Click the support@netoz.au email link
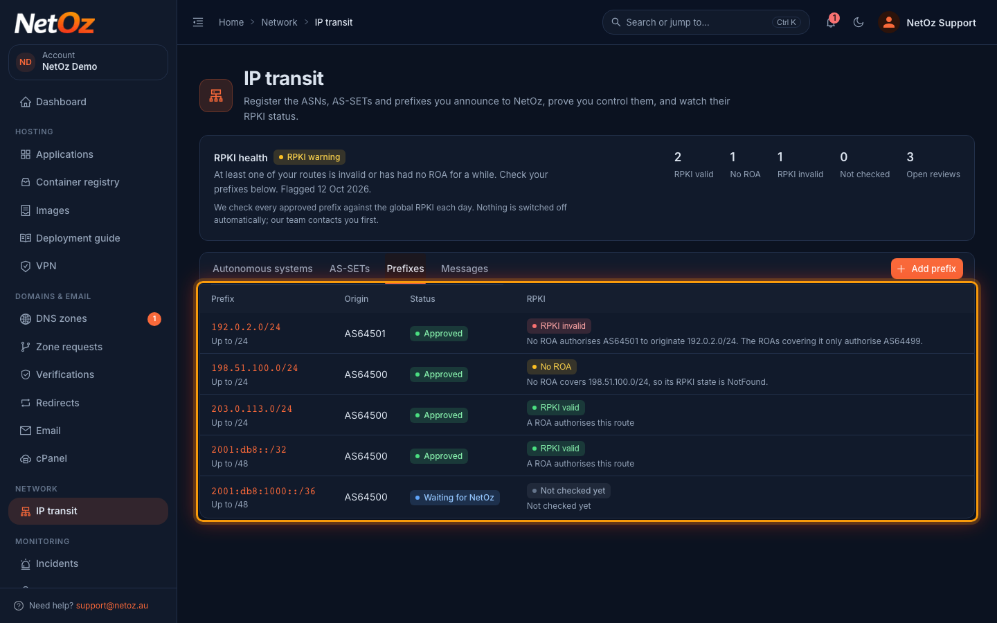Viewport: 997px width, 623px height. pyautogui.click(x=112, y=606)
